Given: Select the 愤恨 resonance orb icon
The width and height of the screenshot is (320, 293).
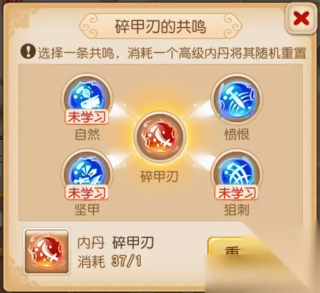Looking at the screenshot, I should pos(237,99).
